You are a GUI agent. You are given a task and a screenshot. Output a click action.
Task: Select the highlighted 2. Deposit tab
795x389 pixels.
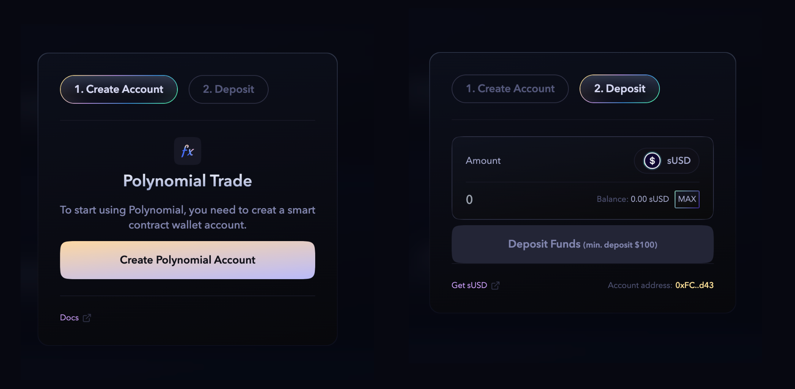point(620,89)
